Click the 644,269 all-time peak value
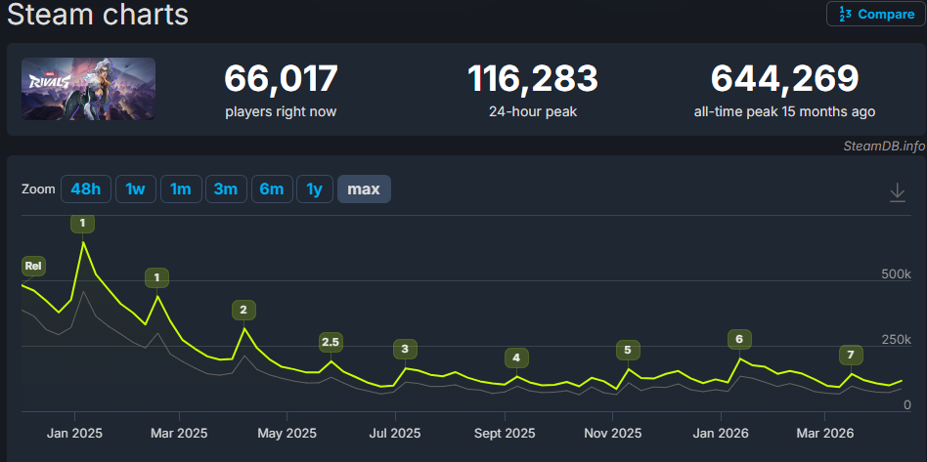Image resolution: width=927 pixels, height=462 pixels. click(x=784, y=78)
